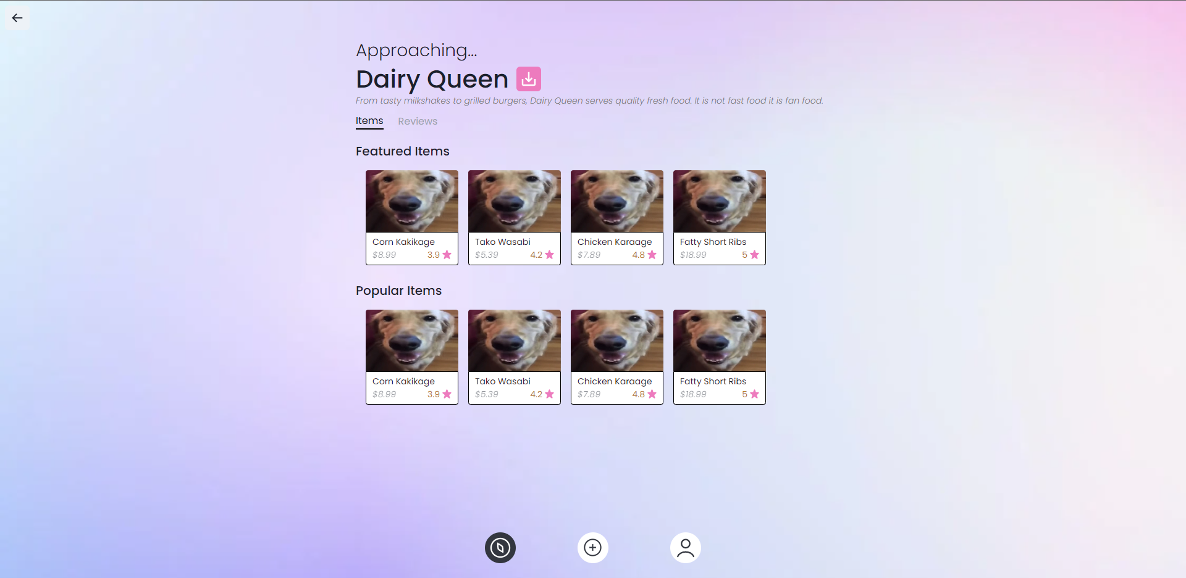Click the Featured 'Fatty Short Ribs' item name

coord(713,242)
